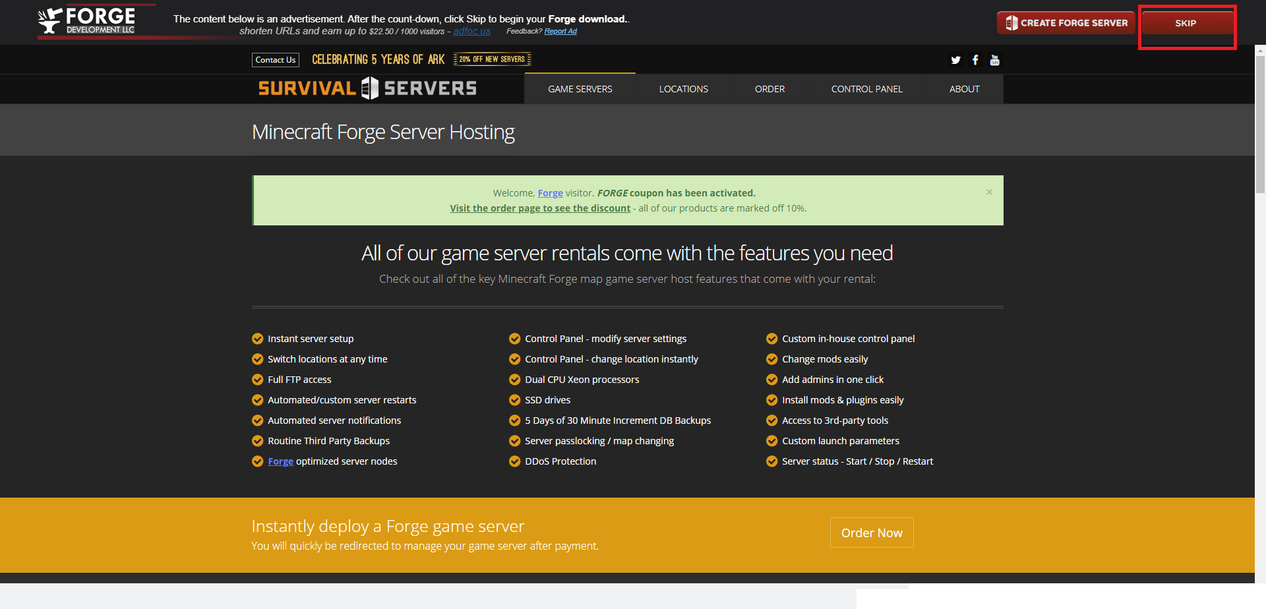This screenshot has height=609, width=1266.
Task: Click checkmark beside 5 Days of 30 Minute Backups
Action: point(515,420)
